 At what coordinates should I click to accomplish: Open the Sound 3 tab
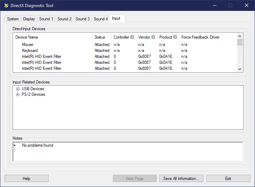83,19
